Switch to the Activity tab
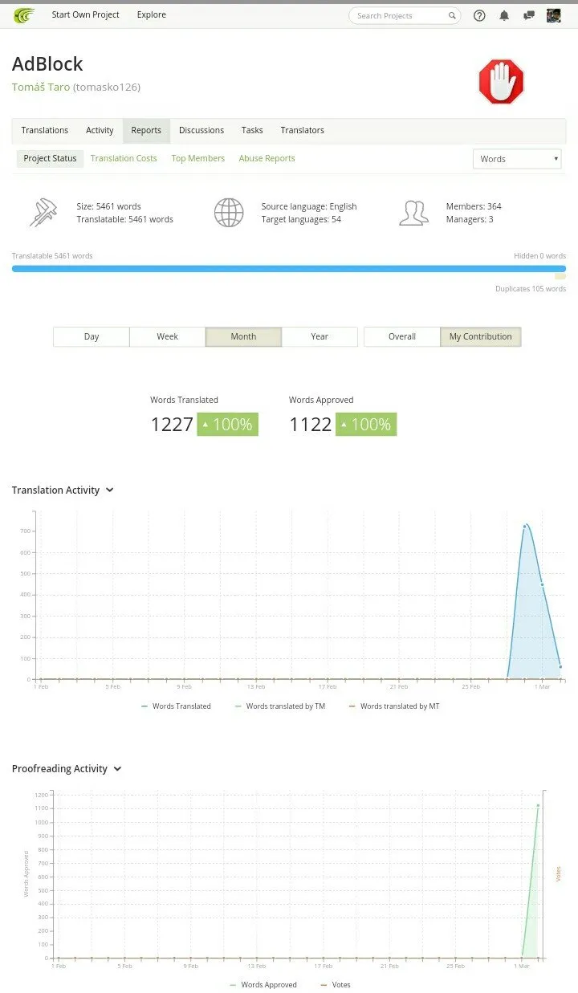Viewport: 578px width, 993px height. pyautogui.click(x=100, y=130)
